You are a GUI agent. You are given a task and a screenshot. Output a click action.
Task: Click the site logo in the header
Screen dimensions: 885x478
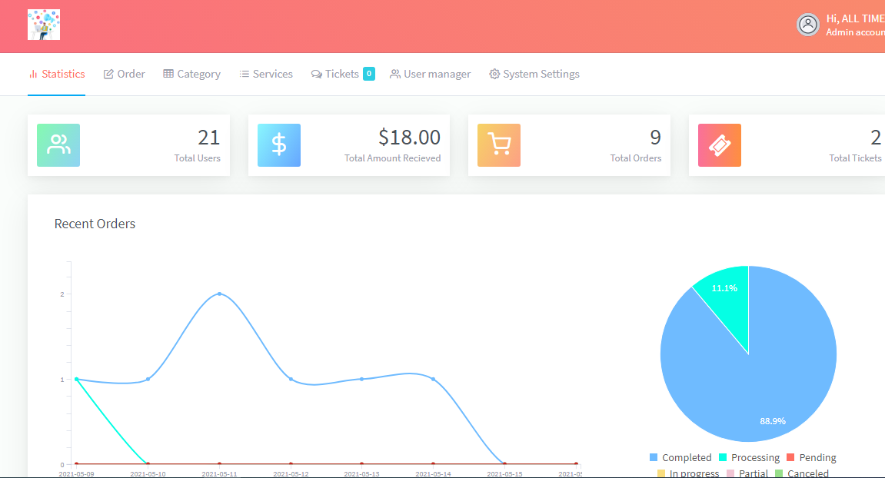44,25
